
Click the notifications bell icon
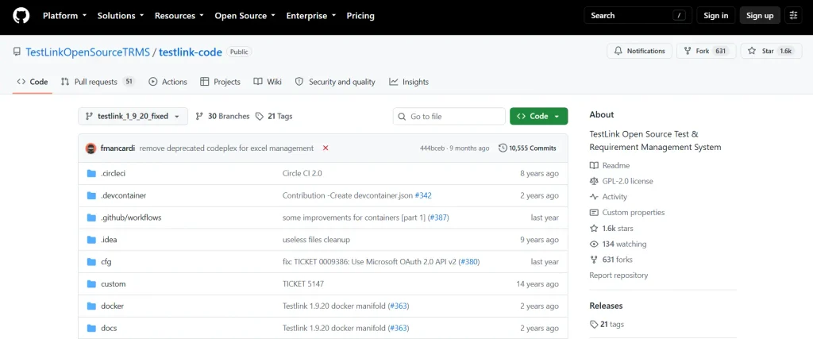coord(618,51)
